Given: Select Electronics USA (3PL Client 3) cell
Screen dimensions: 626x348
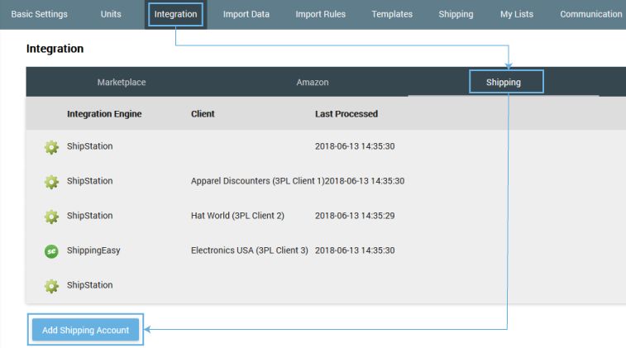Looking at the screenshot, I should pyautogui.click(x=250, y=250).
